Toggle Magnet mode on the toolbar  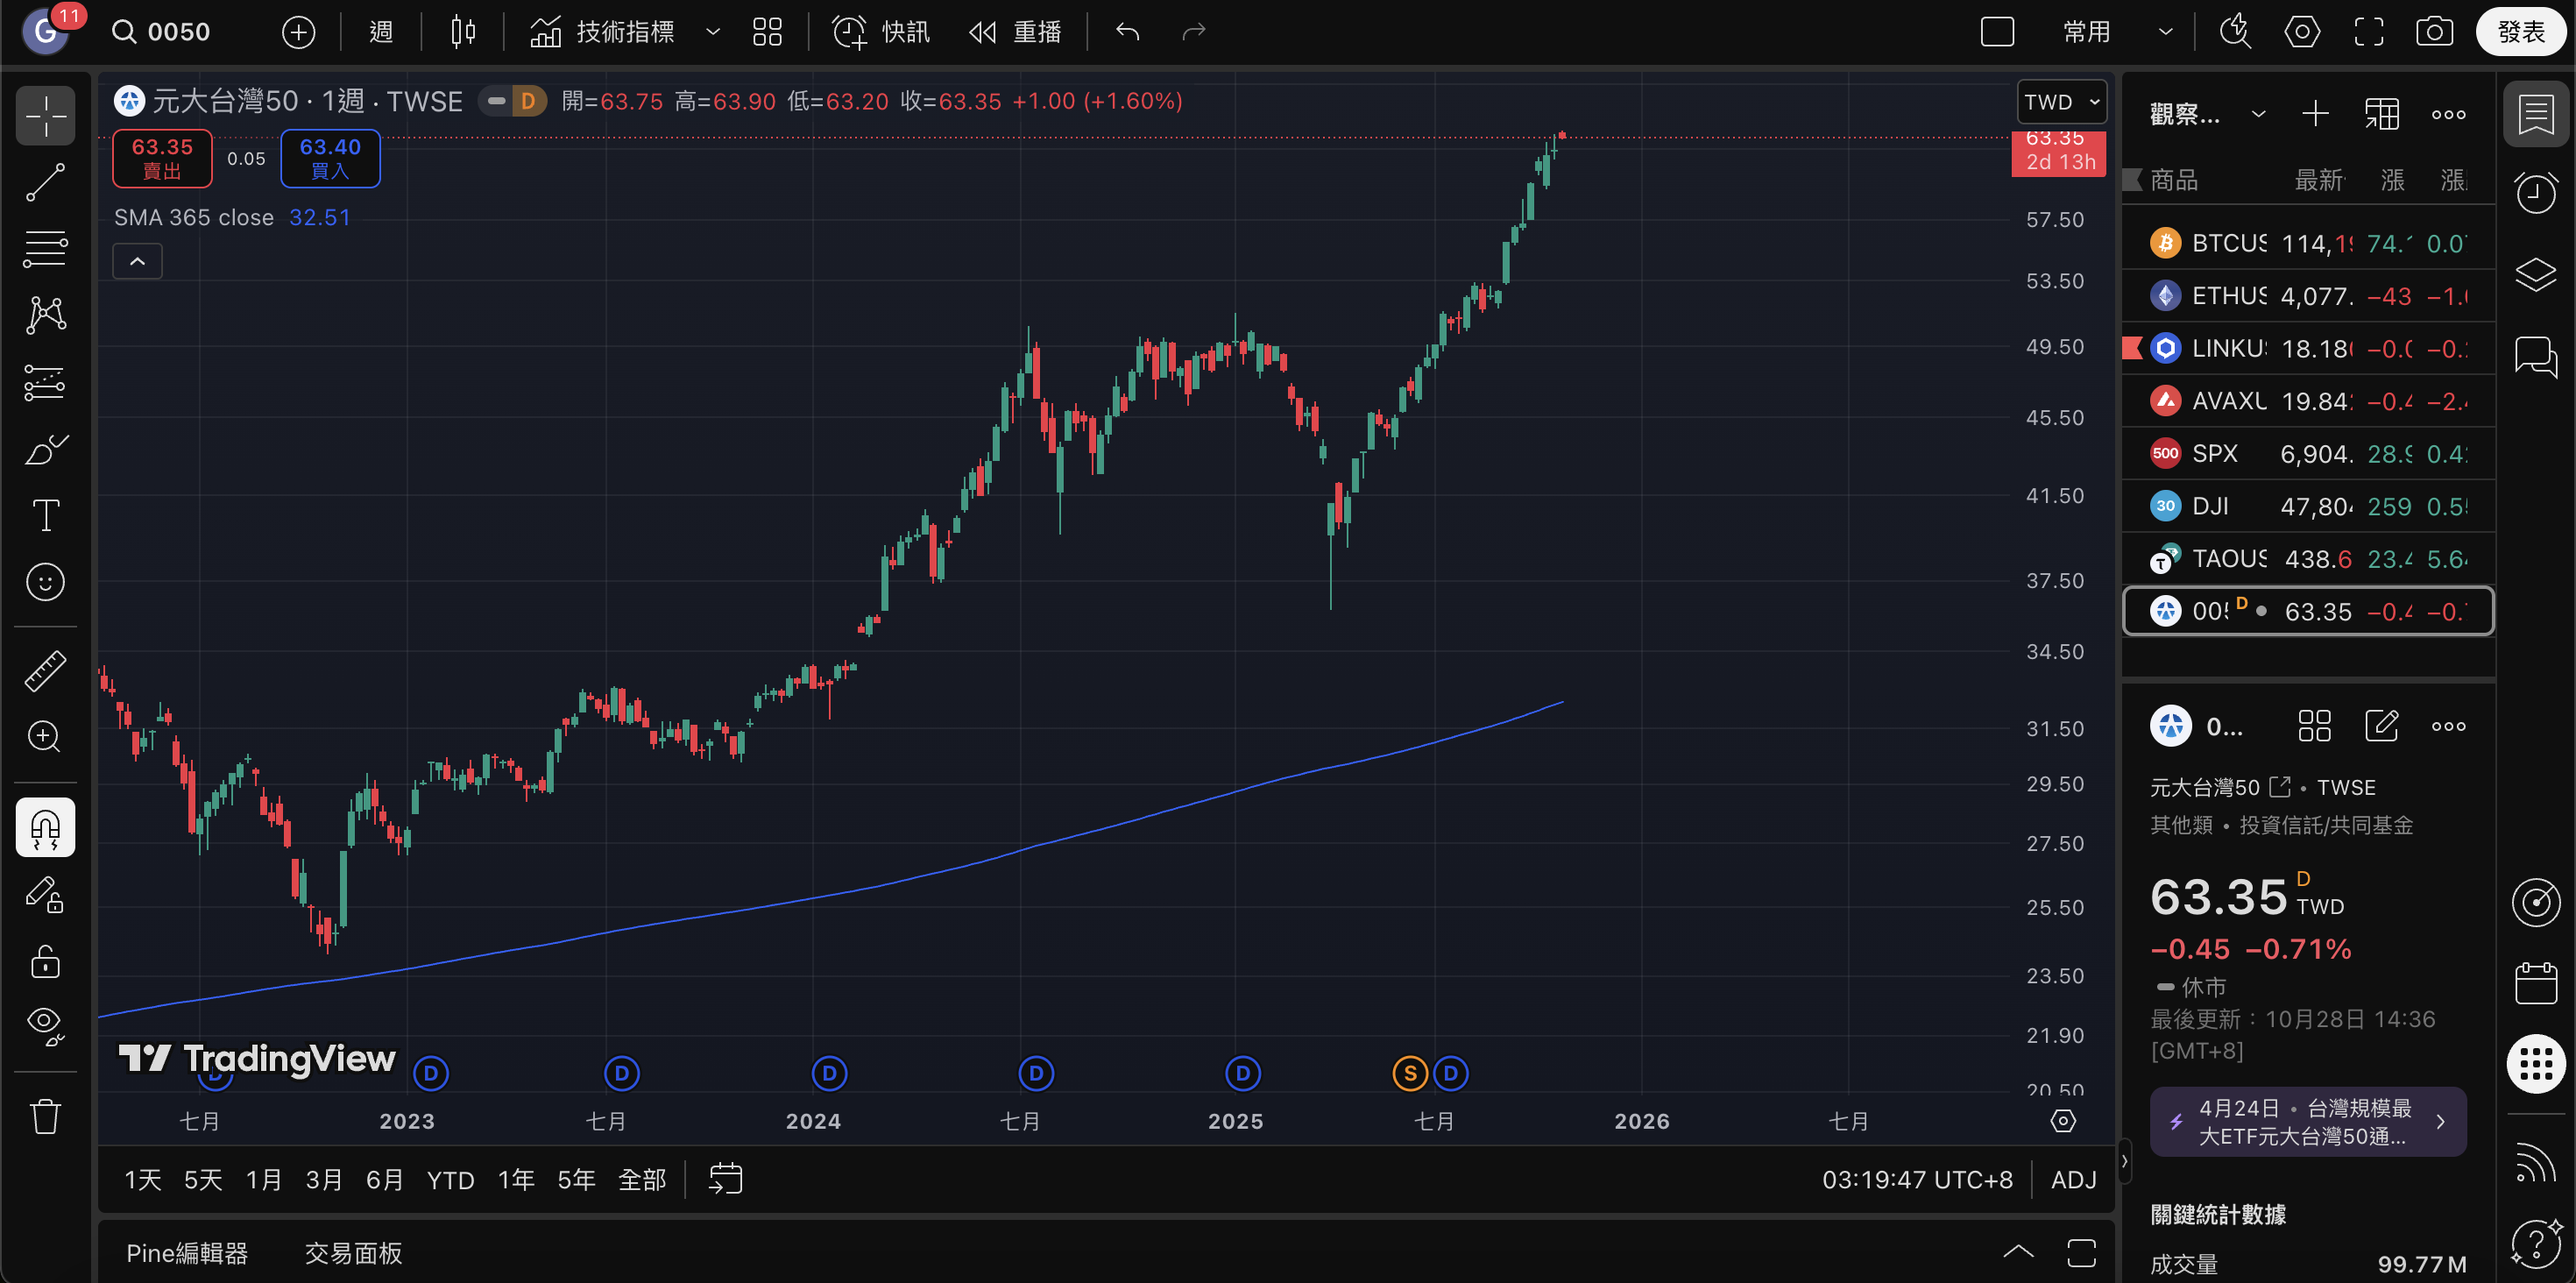click(45, 827)
